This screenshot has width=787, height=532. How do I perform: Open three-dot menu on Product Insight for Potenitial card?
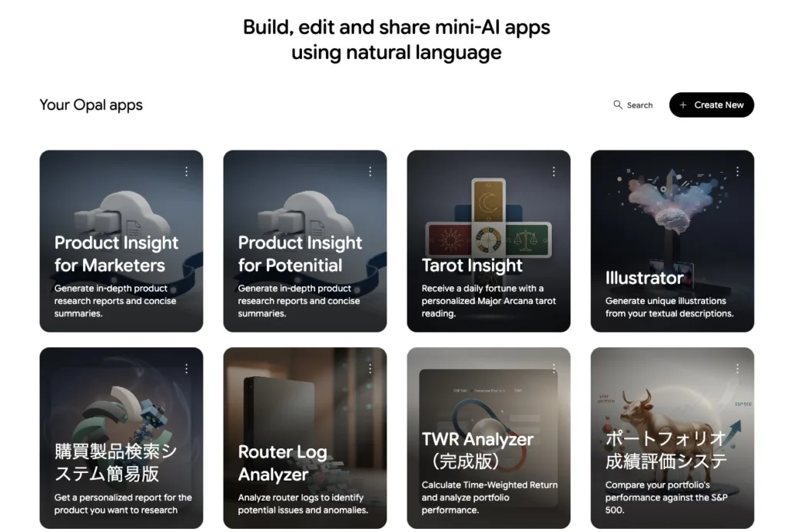370,171
